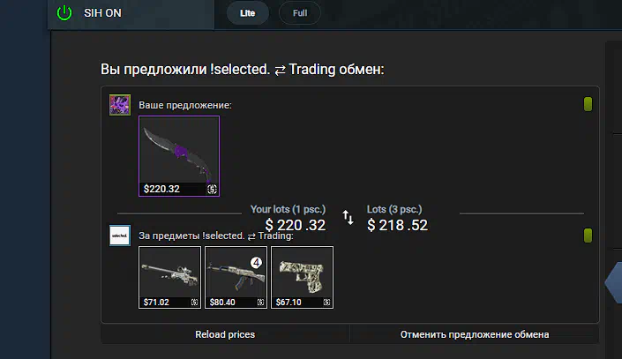Select the $220.32 knife item
Viewport: 622px width, 359px height.
(179, 156)
